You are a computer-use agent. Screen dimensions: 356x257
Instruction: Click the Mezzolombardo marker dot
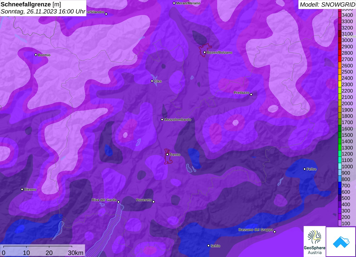point(162,119)
